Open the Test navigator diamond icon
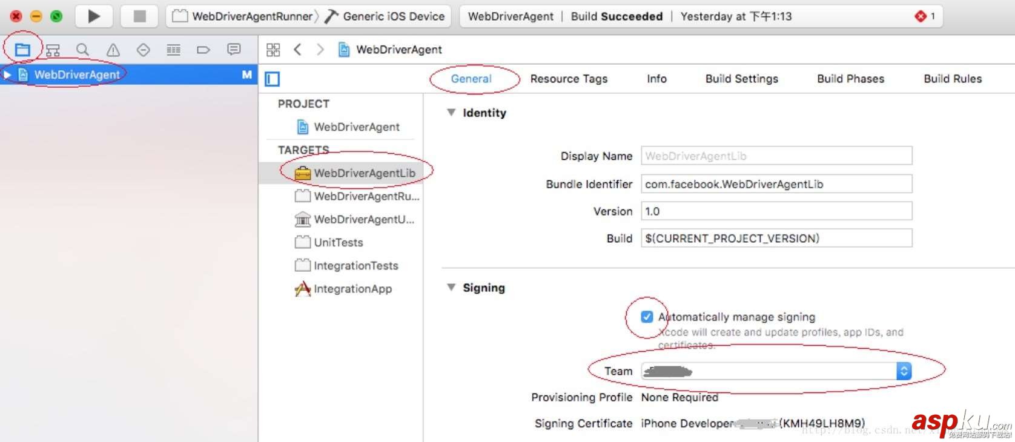Screen dimensions: 1015x442 (143, 50)
